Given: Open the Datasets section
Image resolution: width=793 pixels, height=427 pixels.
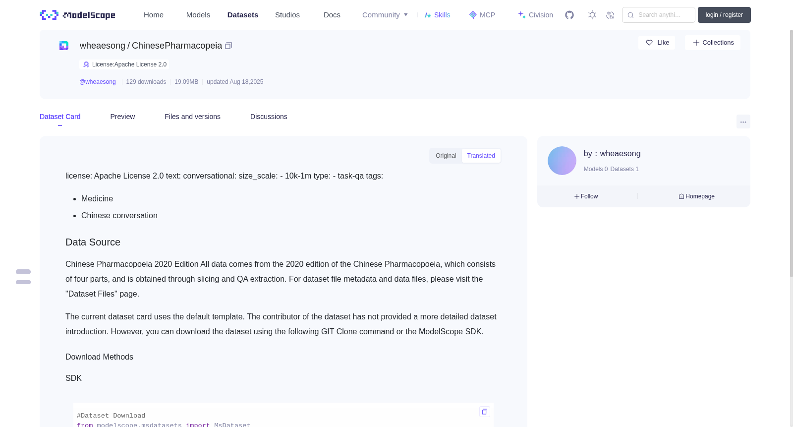Looking at the screenshot, I should pyautogui.click(x=243, y=15).
